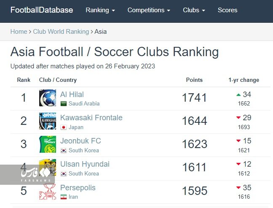
Task: Click the Jeonbuk FC club logo
Action: pyautogui.click(x=48, y=144)
